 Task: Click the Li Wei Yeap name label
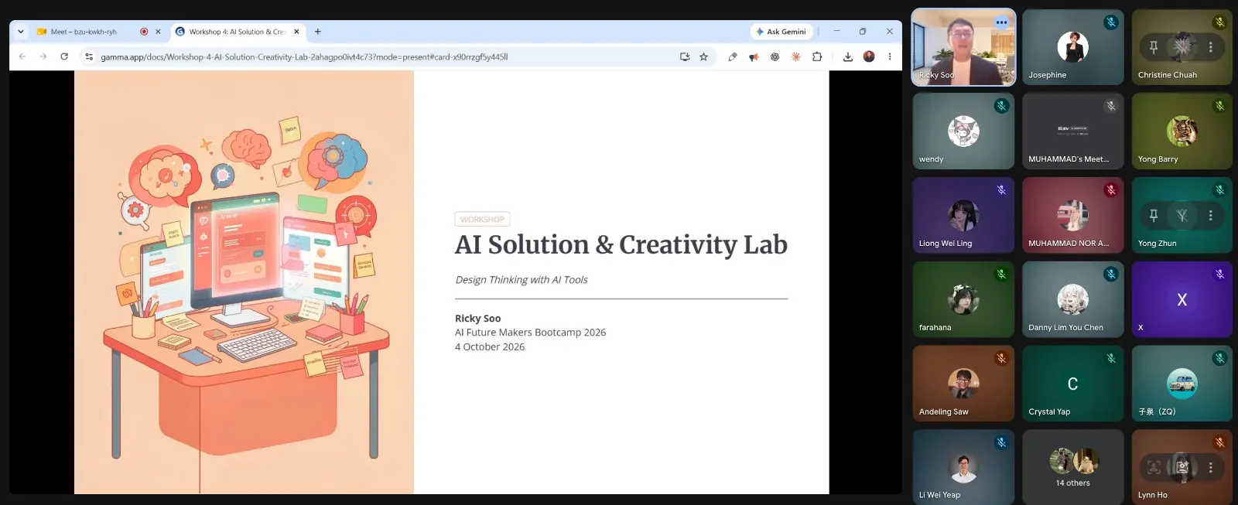(x=939, y=495)
